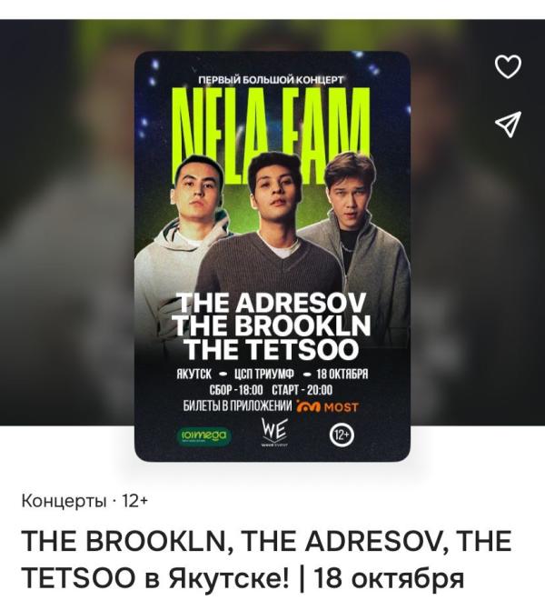The image size is (545, 610).
Task: Click the NFLA FAM neon headline
Action: coord(272,135)
